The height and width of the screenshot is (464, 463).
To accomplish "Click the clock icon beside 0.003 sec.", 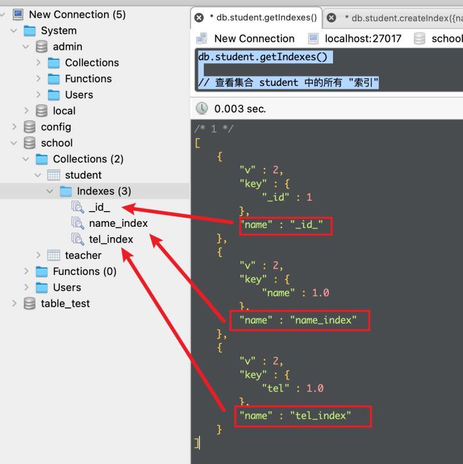I will click(202, 108).
